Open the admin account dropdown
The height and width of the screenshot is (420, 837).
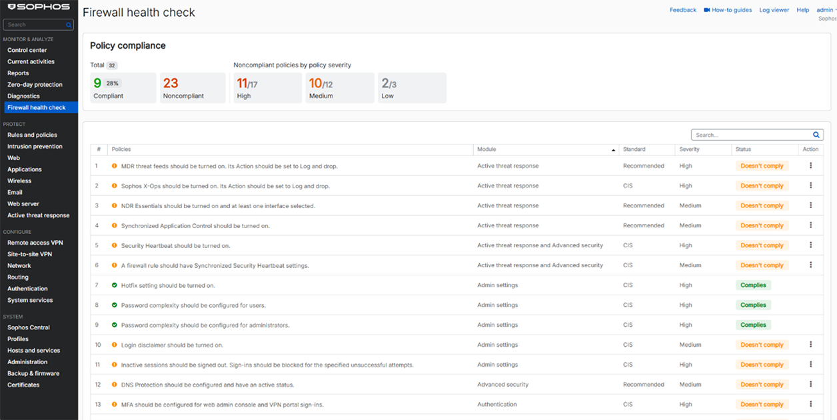pos(825,9)
